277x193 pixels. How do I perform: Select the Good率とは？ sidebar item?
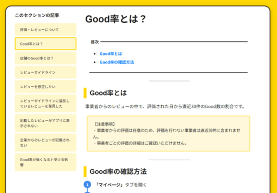(x=45, y=44)
